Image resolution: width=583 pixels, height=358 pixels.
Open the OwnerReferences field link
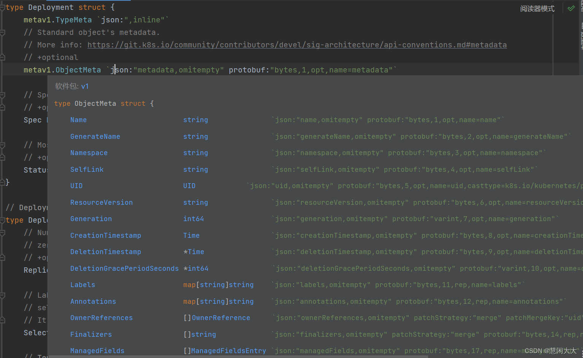coord(101,318)
